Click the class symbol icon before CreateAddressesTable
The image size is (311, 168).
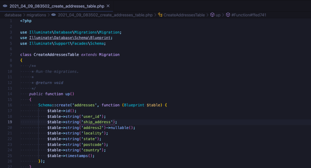click(x=160, y=15)
